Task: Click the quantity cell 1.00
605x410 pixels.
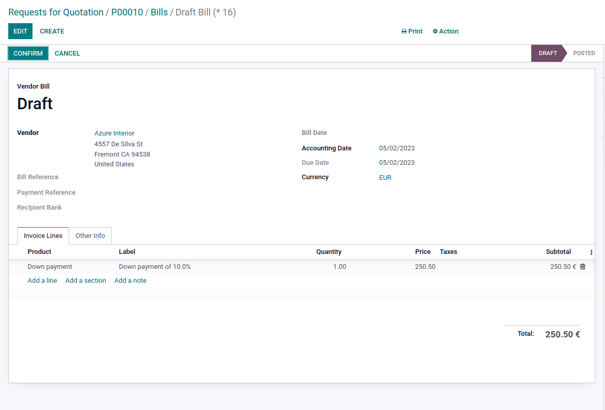Action: (x=339, y=267)
